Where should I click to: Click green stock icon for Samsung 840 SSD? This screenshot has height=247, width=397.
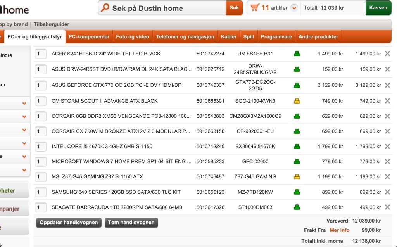tap(297, 192)
